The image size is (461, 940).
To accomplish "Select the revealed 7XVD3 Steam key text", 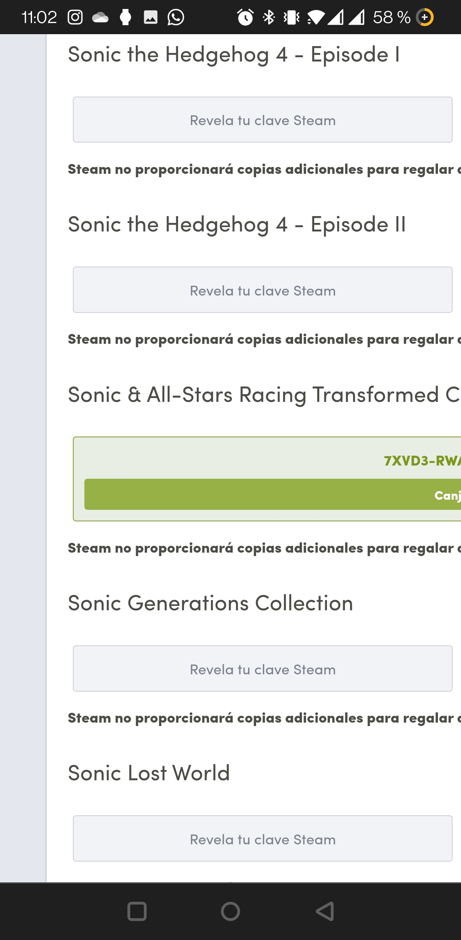I will 422,461.
